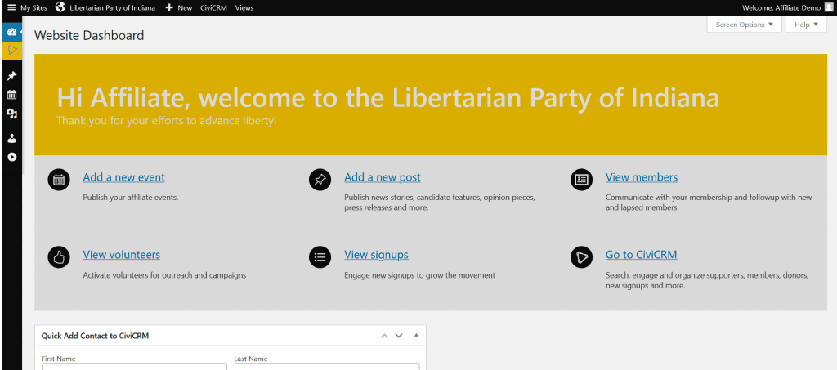Open the Dashboard sidebar icon
The height and width of the screenshot is (370, 837).
(11, 32)
